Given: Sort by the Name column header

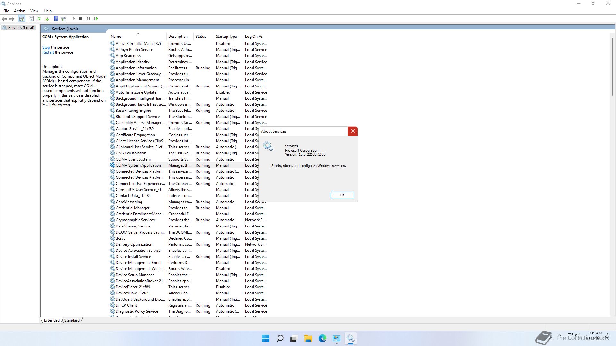Looking at the screenshot, I should point(116,37).
